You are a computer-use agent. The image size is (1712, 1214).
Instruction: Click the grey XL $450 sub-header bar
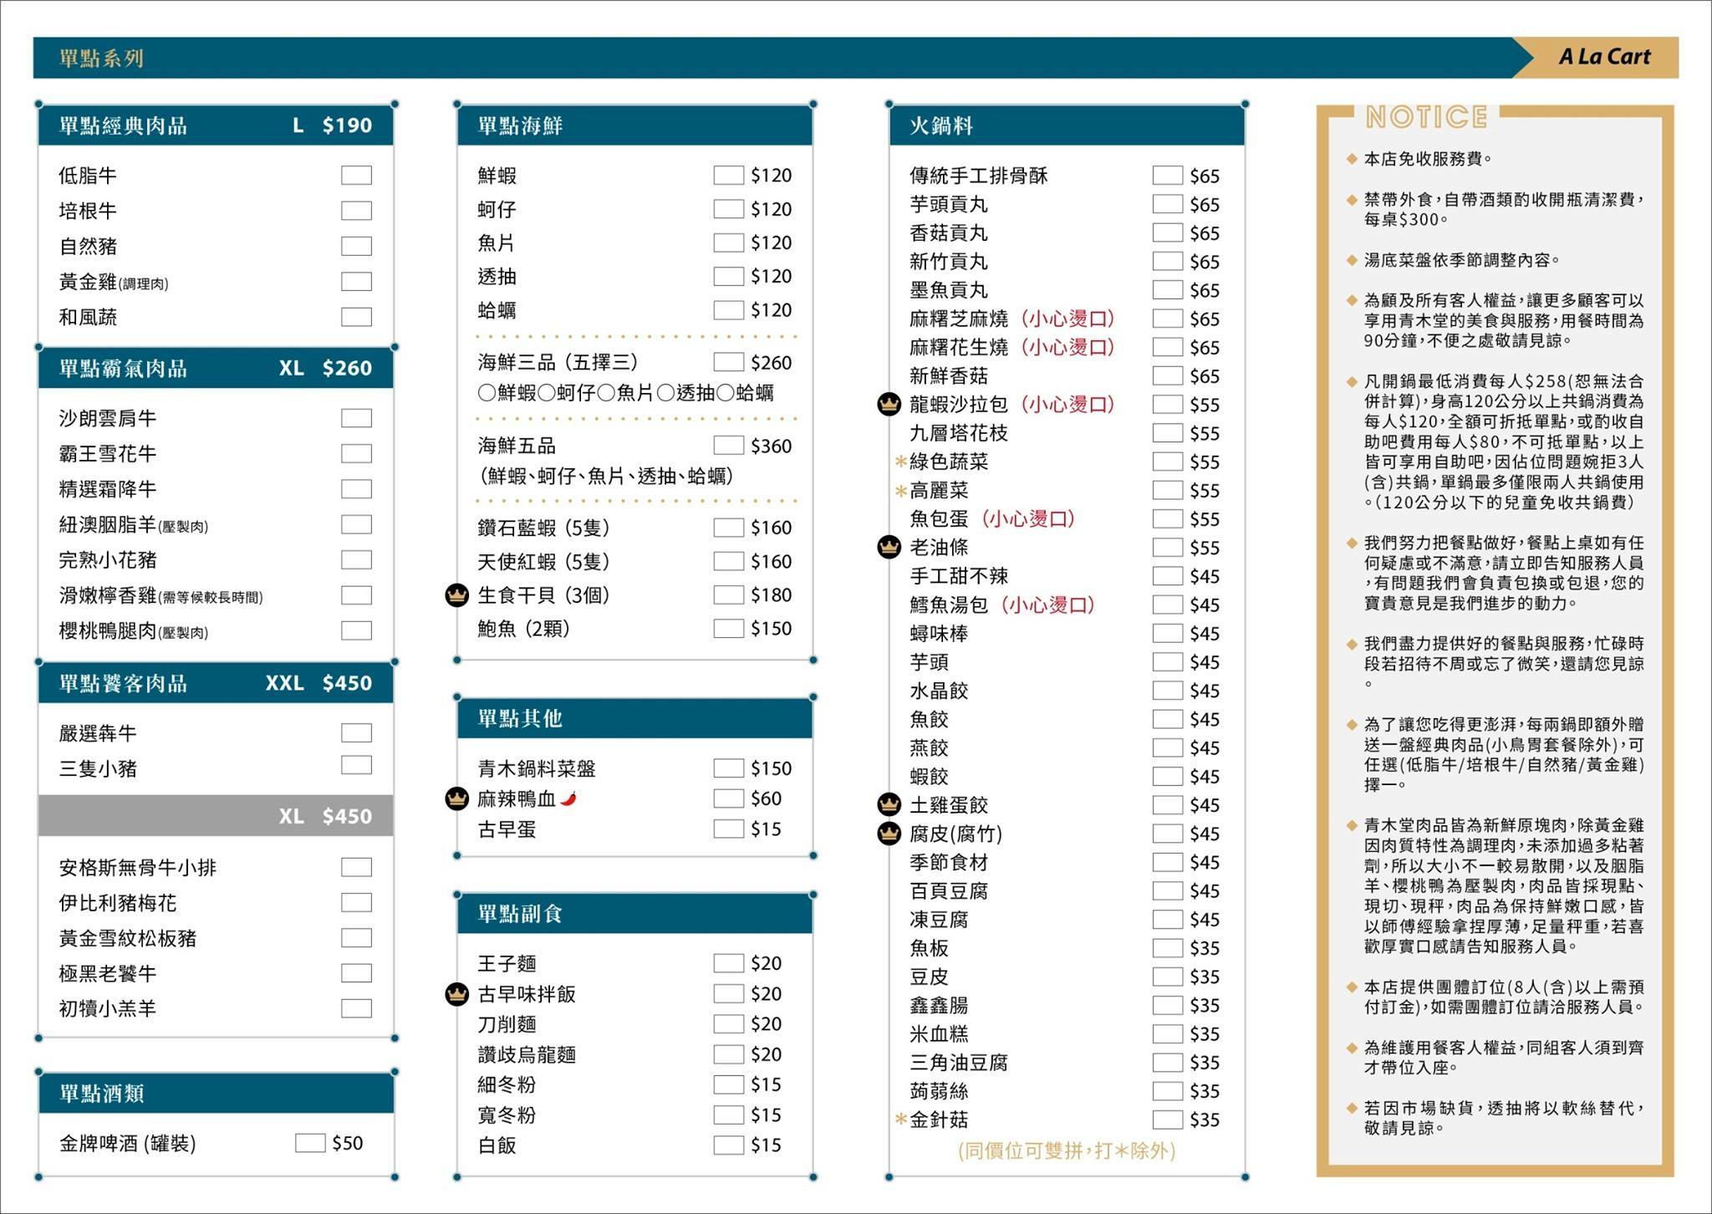[x=216, y=815]
